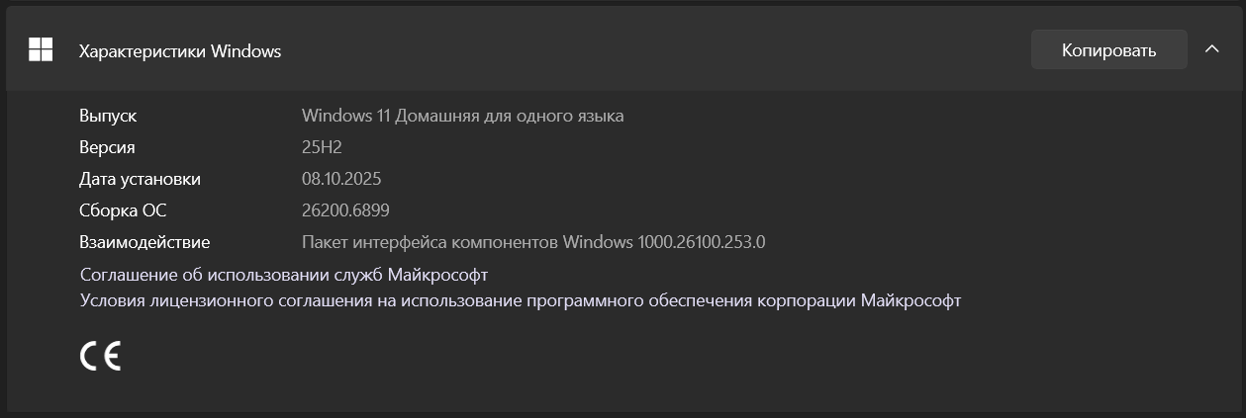Click the Взаимодействие label

pyautogui.click(x=144, y=241)
